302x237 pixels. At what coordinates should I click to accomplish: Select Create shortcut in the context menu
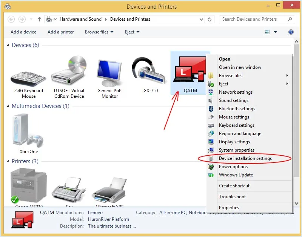(234, 185)
